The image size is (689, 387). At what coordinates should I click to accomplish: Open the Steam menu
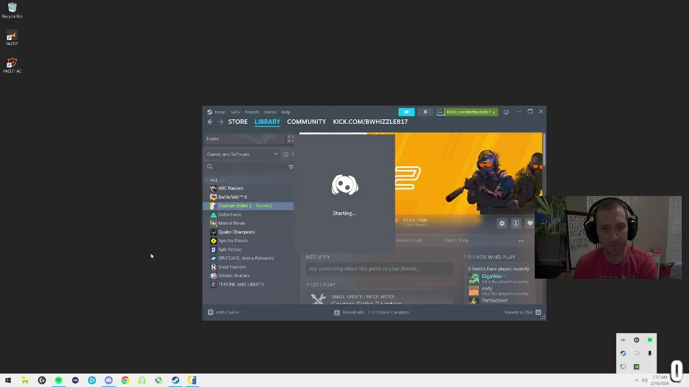(220, 112)
